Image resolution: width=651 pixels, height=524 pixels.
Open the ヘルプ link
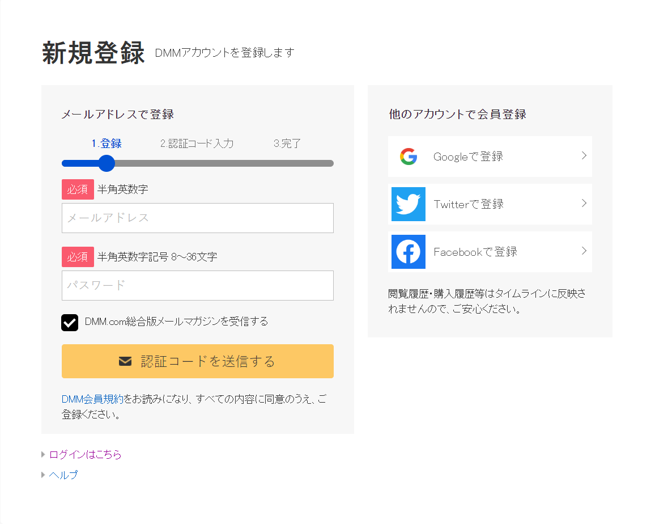(x=63, y=475)
